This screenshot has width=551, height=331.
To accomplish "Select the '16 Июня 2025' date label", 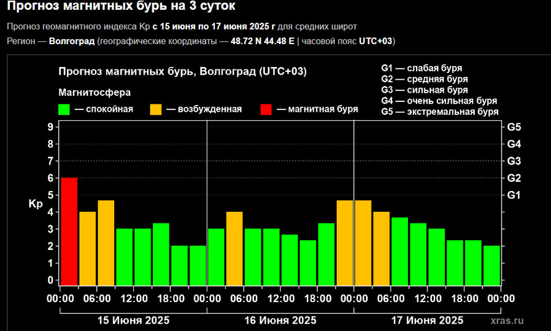I will pyautogui.click(x=280, y=320).
